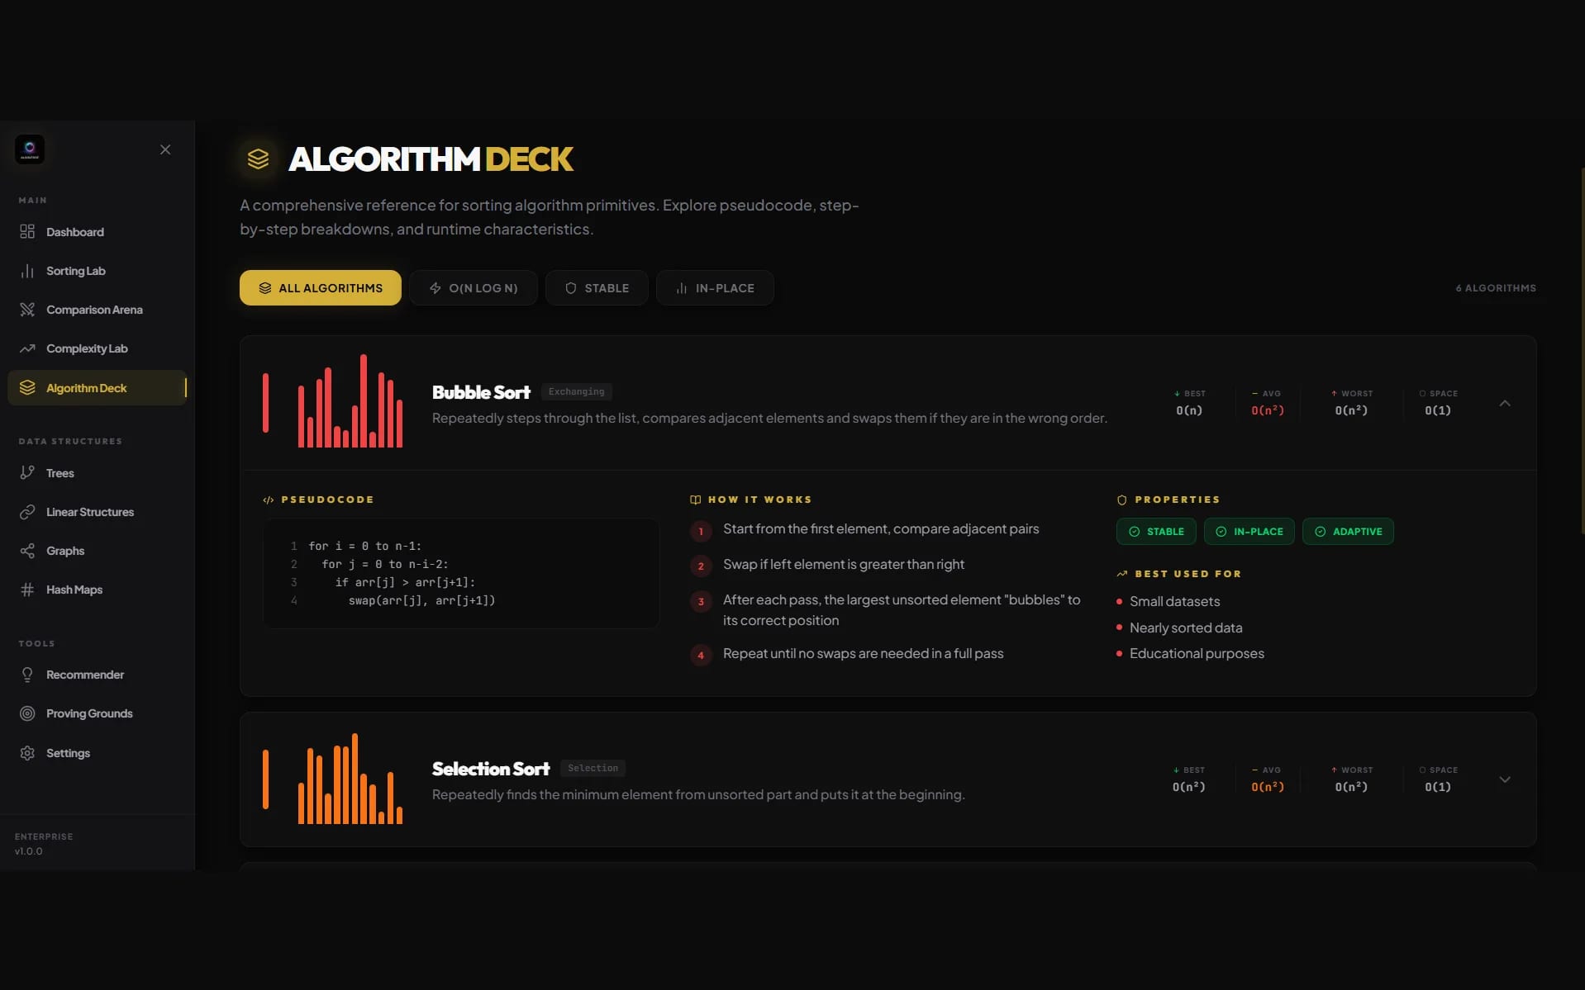This screenshot has width=1585, height=990.
Task: Select Algorithm Deck in sidebar
Action: coord(98,388)
